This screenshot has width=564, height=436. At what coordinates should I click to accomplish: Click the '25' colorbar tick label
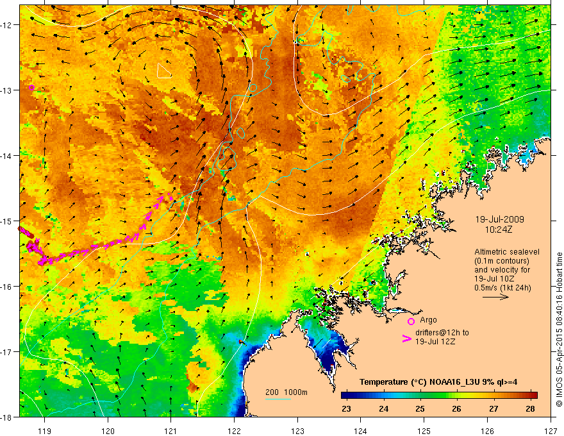tap(420, 408)
